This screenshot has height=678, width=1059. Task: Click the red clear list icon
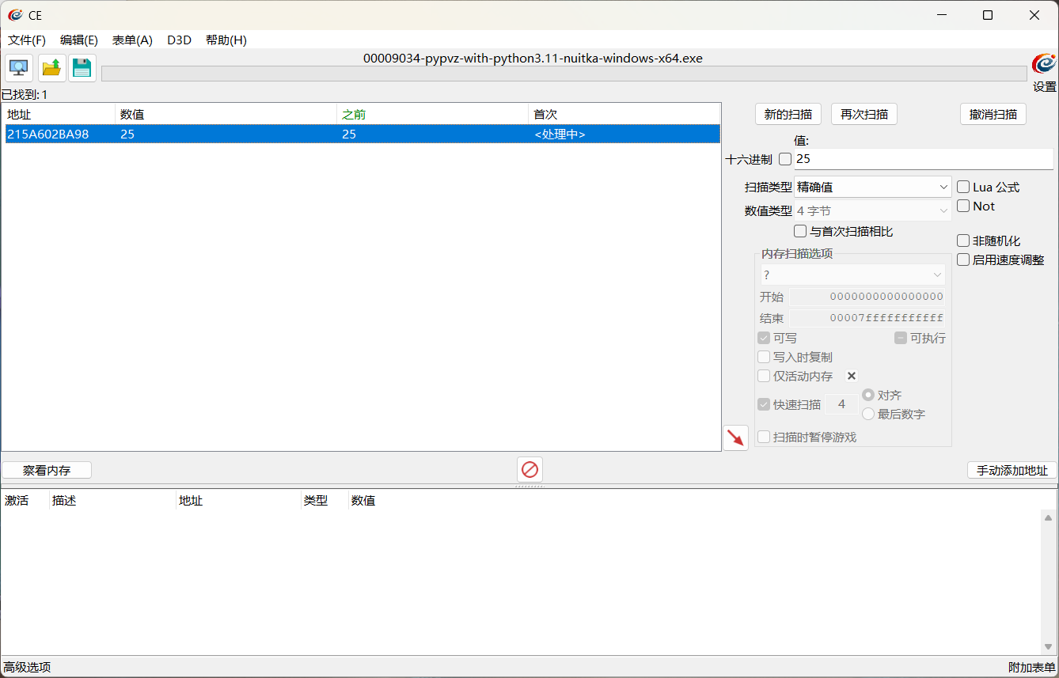529,470
